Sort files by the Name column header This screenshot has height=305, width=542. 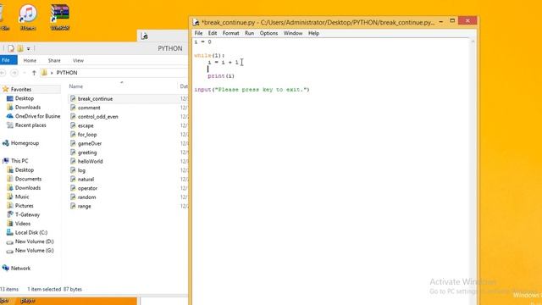[x=75, y=86]
